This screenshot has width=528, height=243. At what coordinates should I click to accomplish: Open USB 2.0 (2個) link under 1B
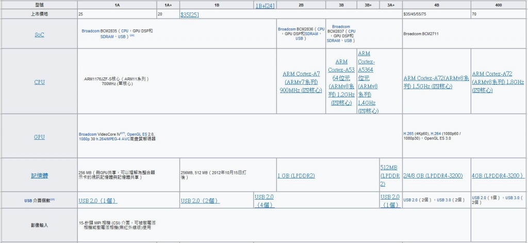tap(200, 201)
